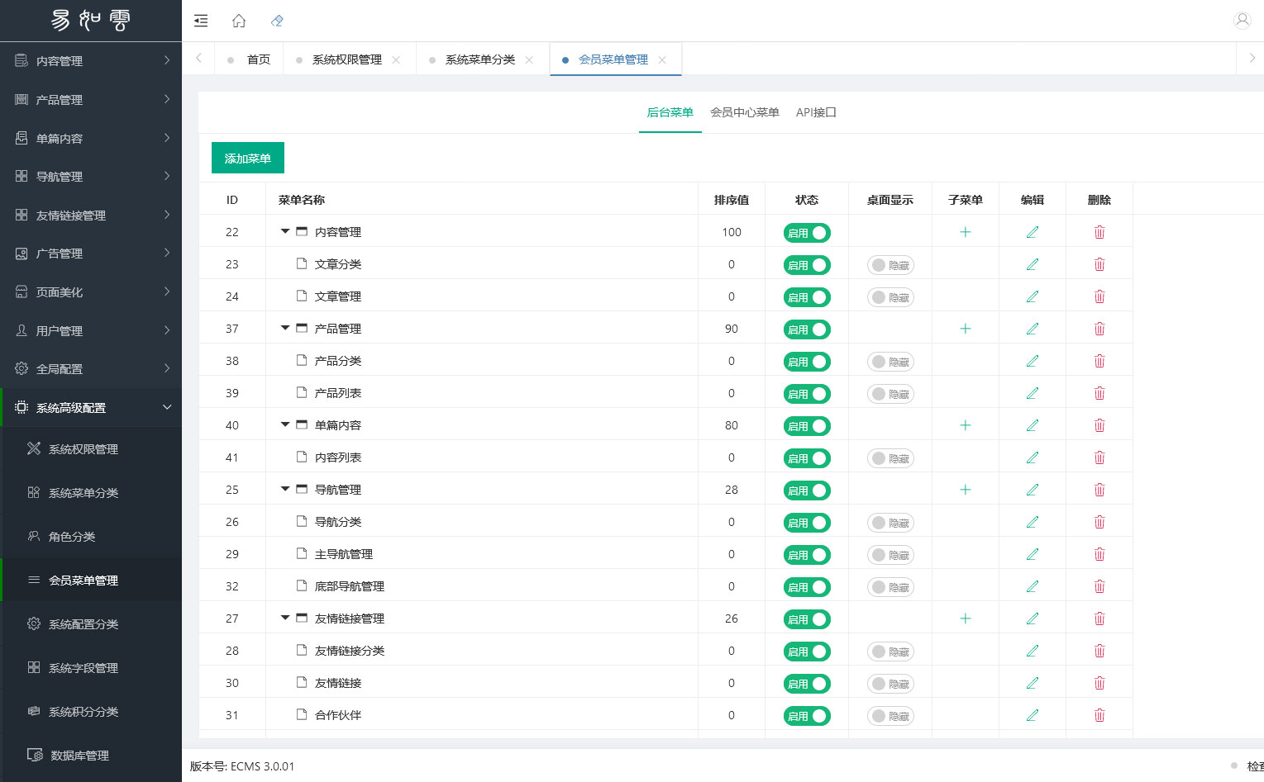Add a submenu under 单篇内容

[965, 425]
